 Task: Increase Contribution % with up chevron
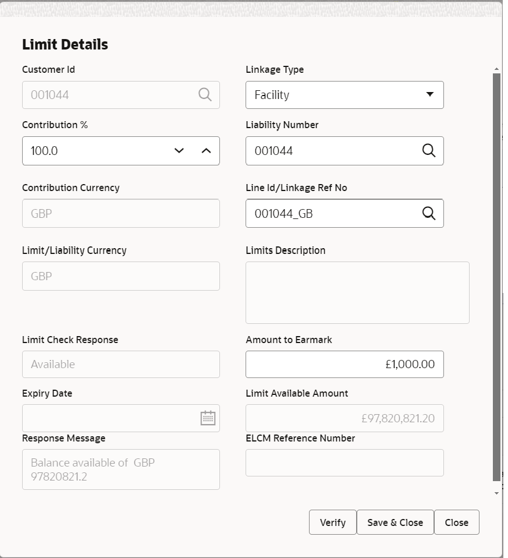206,150
